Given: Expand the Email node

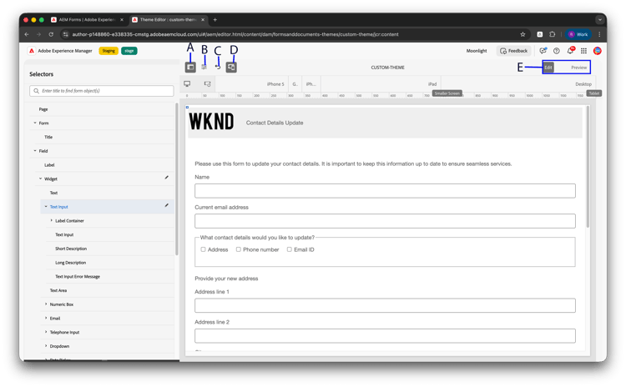Looking at the screenshot, I should point(46,319).
